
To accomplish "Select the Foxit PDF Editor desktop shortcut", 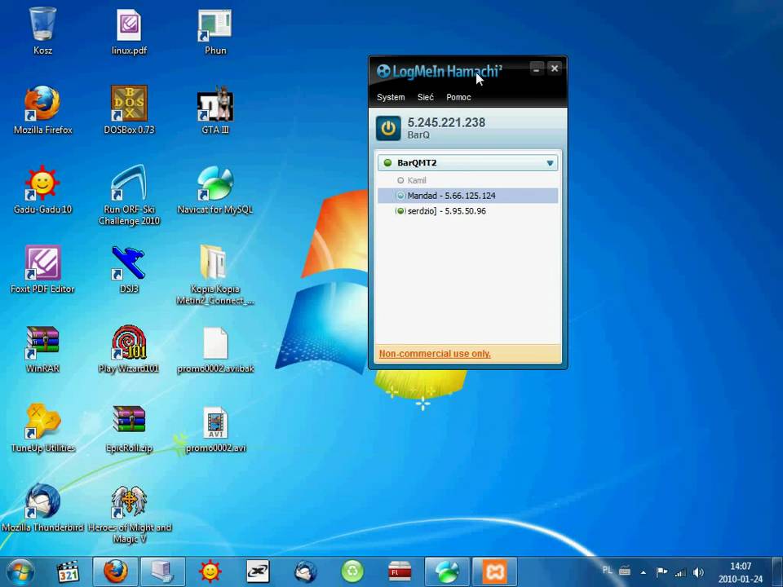I will click(42, 269).
